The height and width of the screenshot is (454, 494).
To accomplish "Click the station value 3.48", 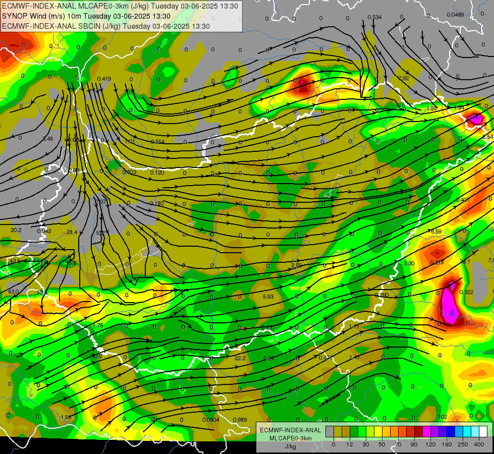I will [x=47, y=139].
